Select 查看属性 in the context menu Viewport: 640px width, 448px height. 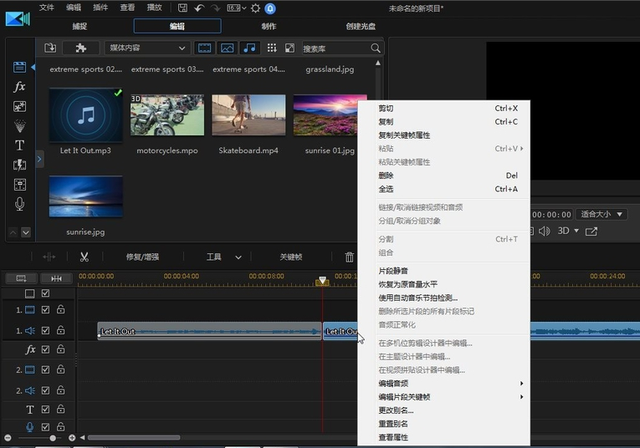pyautogui.click(x=393, y=437)
